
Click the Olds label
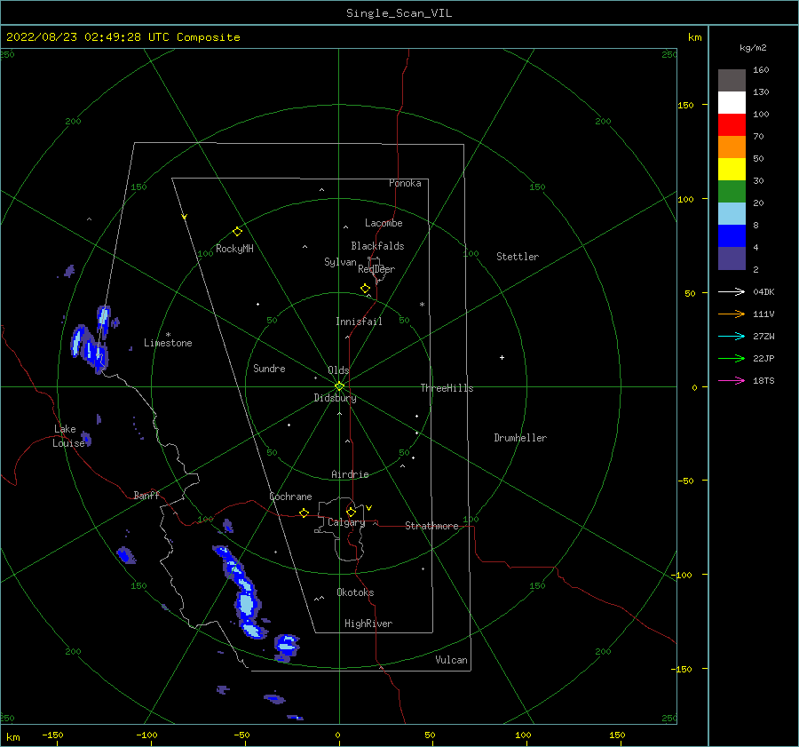pyautogui.click(x=338, y=370)
